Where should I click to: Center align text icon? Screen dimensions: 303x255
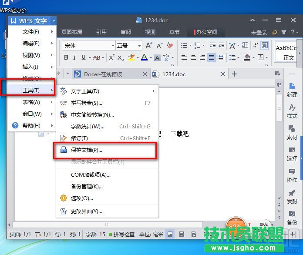(193, 57)
